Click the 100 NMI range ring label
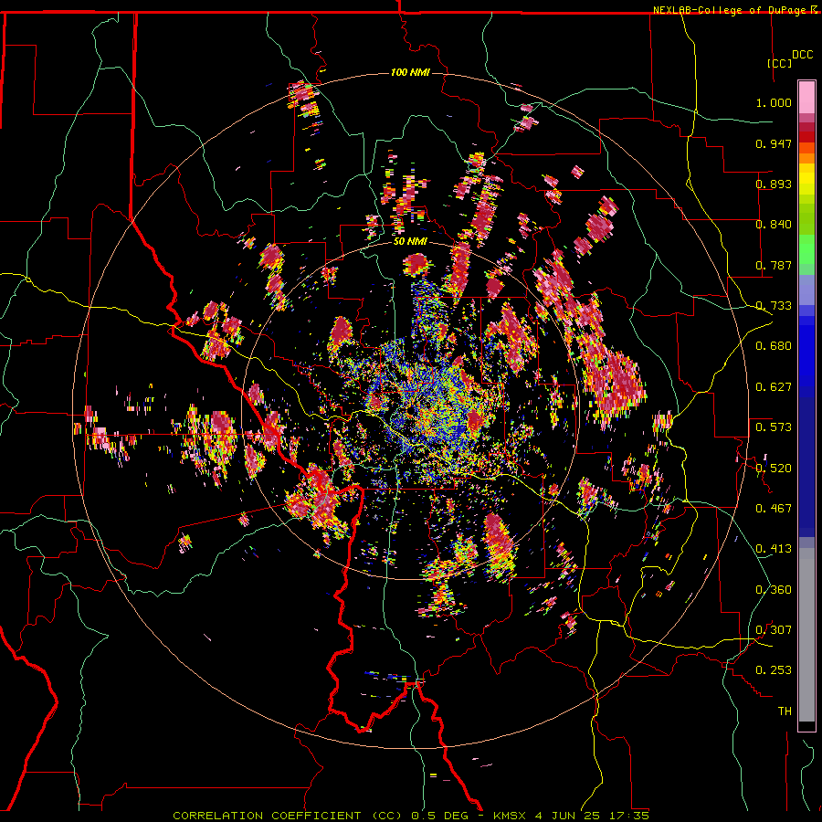 click(410, 72)
